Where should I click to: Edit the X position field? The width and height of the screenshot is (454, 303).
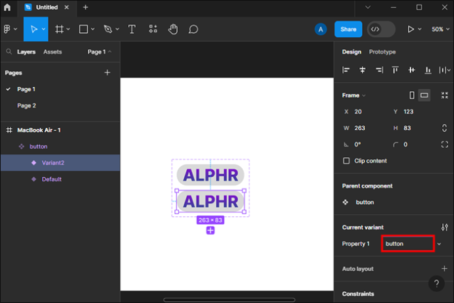(365, 112)
